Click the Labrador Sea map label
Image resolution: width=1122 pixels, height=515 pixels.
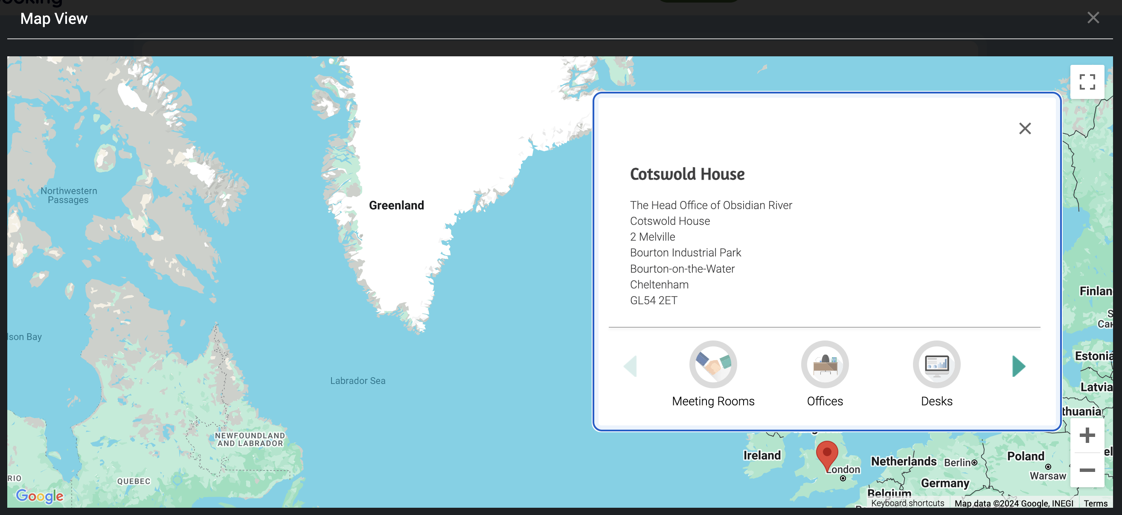pos(357,380)
